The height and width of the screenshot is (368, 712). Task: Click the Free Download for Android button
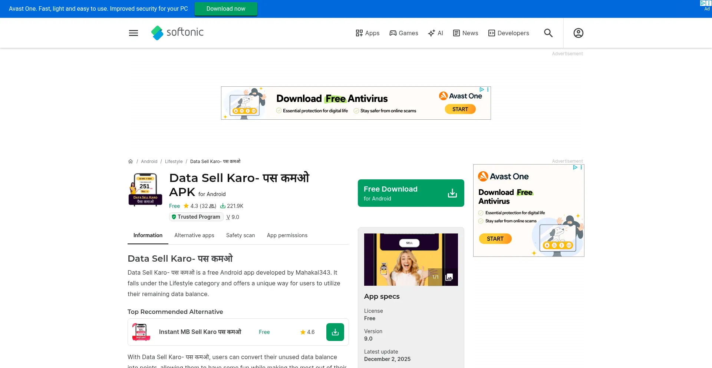[x=411, y=193]
